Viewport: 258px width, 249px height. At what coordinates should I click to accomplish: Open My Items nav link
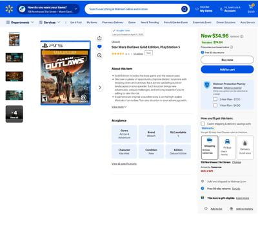[x=92, y=23]
